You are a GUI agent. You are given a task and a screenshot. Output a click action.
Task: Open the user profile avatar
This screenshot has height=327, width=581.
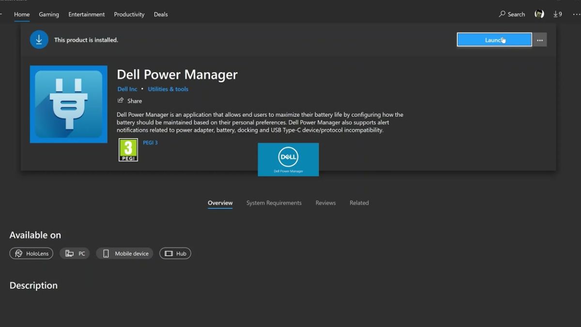(x=539, y=14)
